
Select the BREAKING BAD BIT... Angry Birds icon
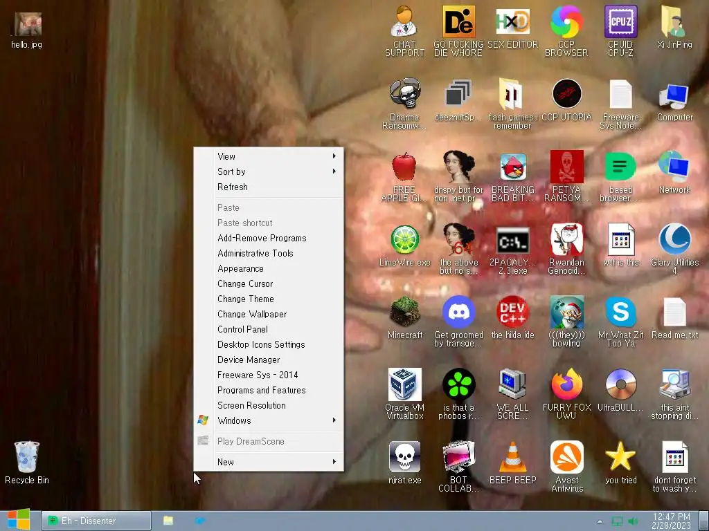tap(512, 176)
